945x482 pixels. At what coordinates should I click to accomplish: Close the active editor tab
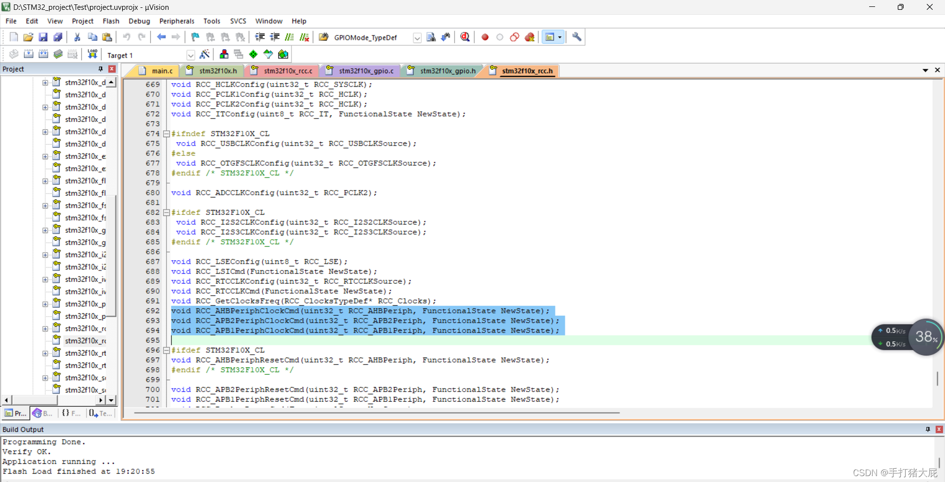coord(937,70)
